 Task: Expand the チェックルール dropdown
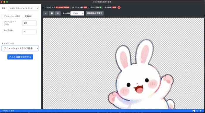[x=20, y=48]
